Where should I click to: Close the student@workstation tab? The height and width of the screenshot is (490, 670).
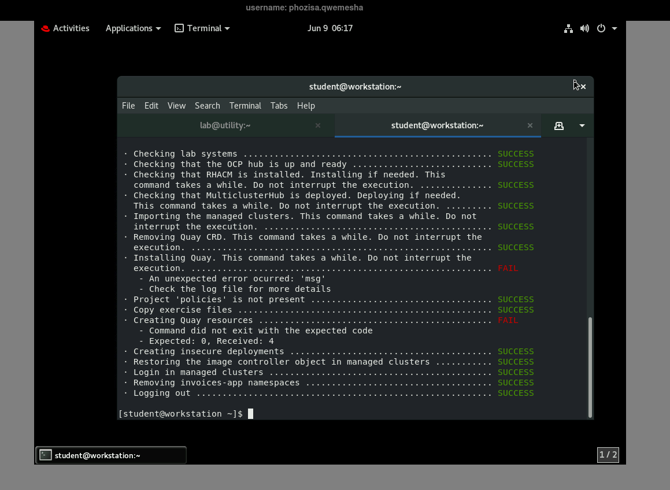(530, 125)
